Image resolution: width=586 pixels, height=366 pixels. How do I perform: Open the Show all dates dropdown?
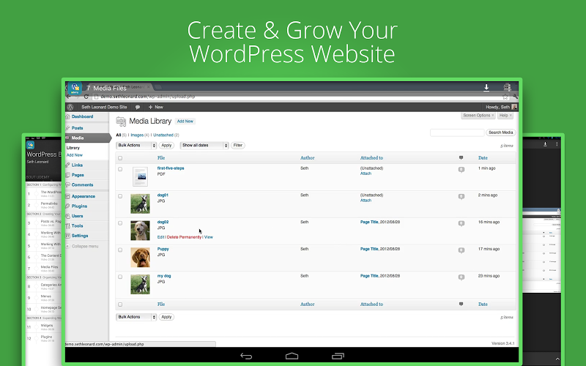pos(204,145)
